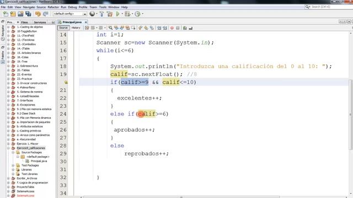Click Shift Line Left icon
Image resolution: width=353 pixels, height=198 pixels.
pos(159,28)
